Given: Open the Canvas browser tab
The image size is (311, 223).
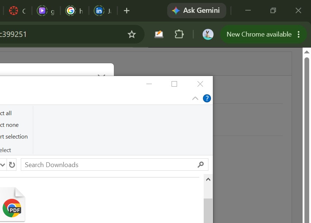Looking at the screenshot, I should [x=17, y=11].
